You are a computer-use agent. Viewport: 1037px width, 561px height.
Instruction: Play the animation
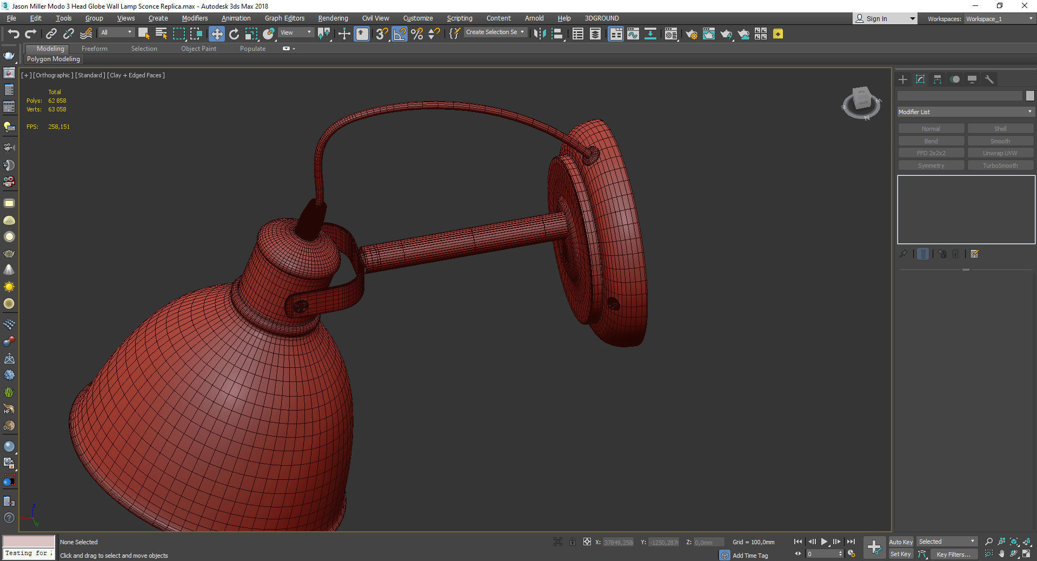point(825,542)
